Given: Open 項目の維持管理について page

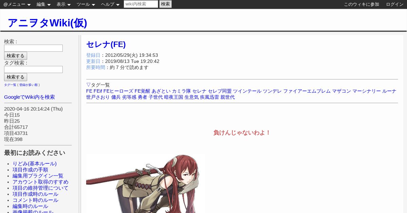Looking at the screenshot, I should coord(40,188).
